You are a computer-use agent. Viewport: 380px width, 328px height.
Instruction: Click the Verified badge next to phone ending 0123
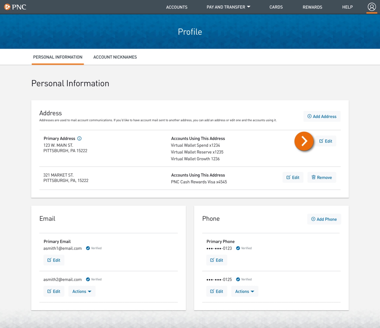click(x=238, y=248)
